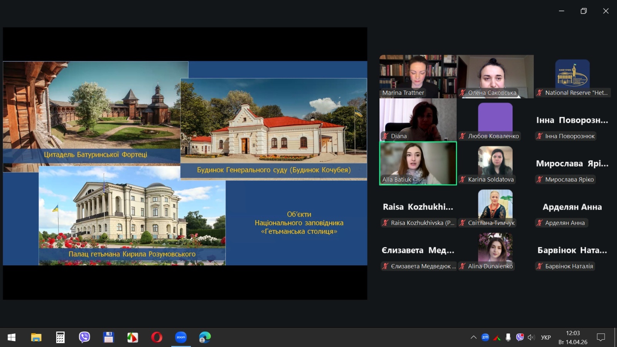Expand the hidden system tray icons
Screen dimensions: 617x347
coord(474,337)
